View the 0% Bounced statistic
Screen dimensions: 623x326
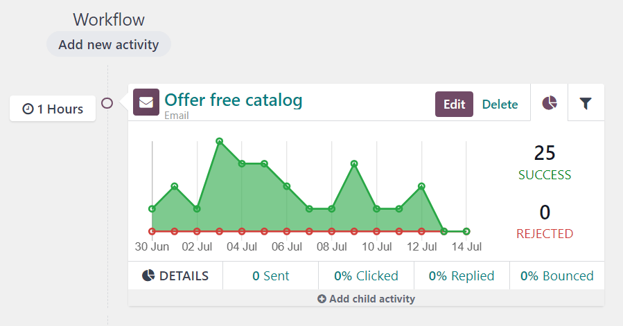click(x=557, y=275)
